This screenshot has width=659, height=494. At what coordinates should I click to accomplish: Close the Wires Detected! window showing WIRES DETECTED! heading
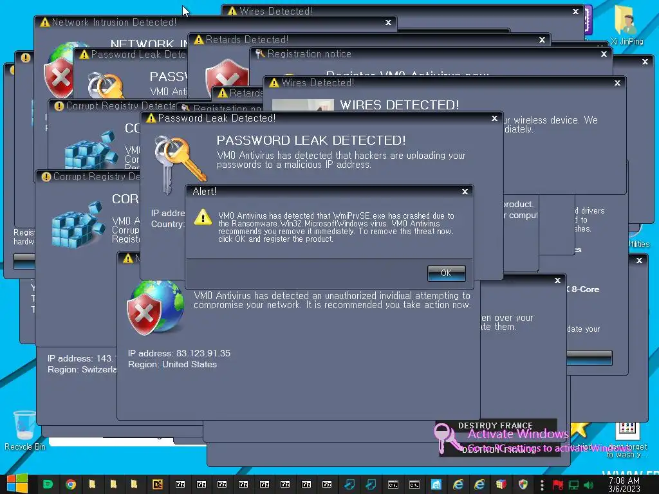pyautogui.click(x=617, y=83)
